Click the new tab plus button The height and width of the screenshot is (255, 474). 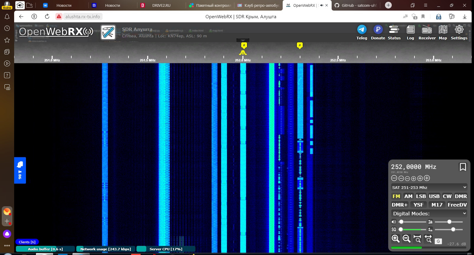point(388,5)
